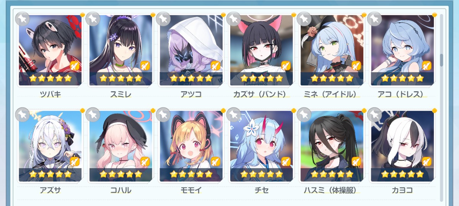The image size is (459, 206).
Task: Click the yellow attack-type badge on ハスミ（体操服）
Action: point(356,161)
